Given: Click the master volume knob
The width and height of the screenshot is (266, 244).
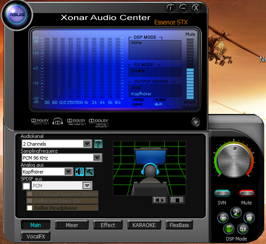Looking at the screenshot, I should pyautogui.click(x=234, y=160).
